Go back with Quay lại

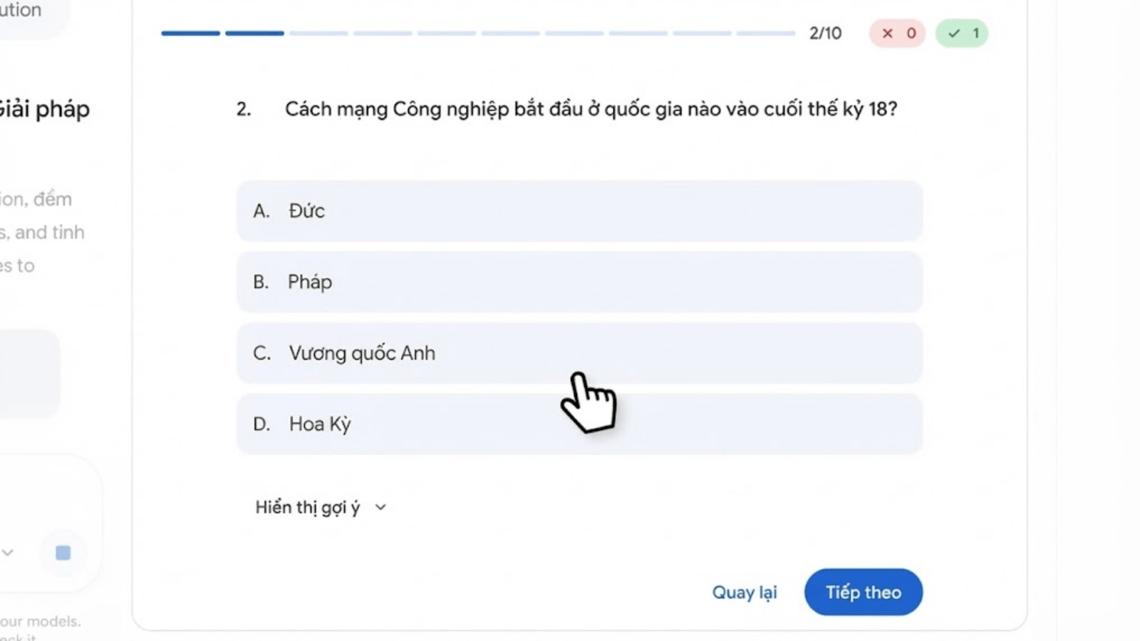[x=744, y=593]
